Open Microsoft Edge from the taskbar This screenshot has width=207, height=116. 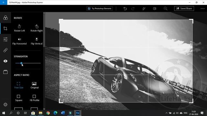pyautogui.click(x=55, y=113)
